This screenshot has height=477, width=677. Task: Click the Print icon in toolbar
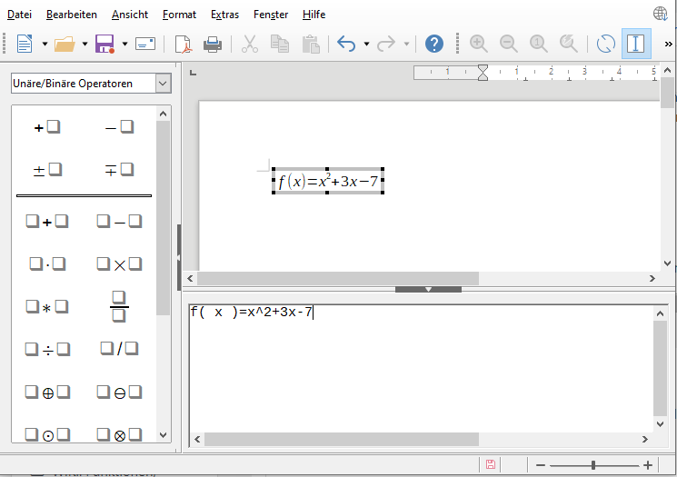coord(212,44)
